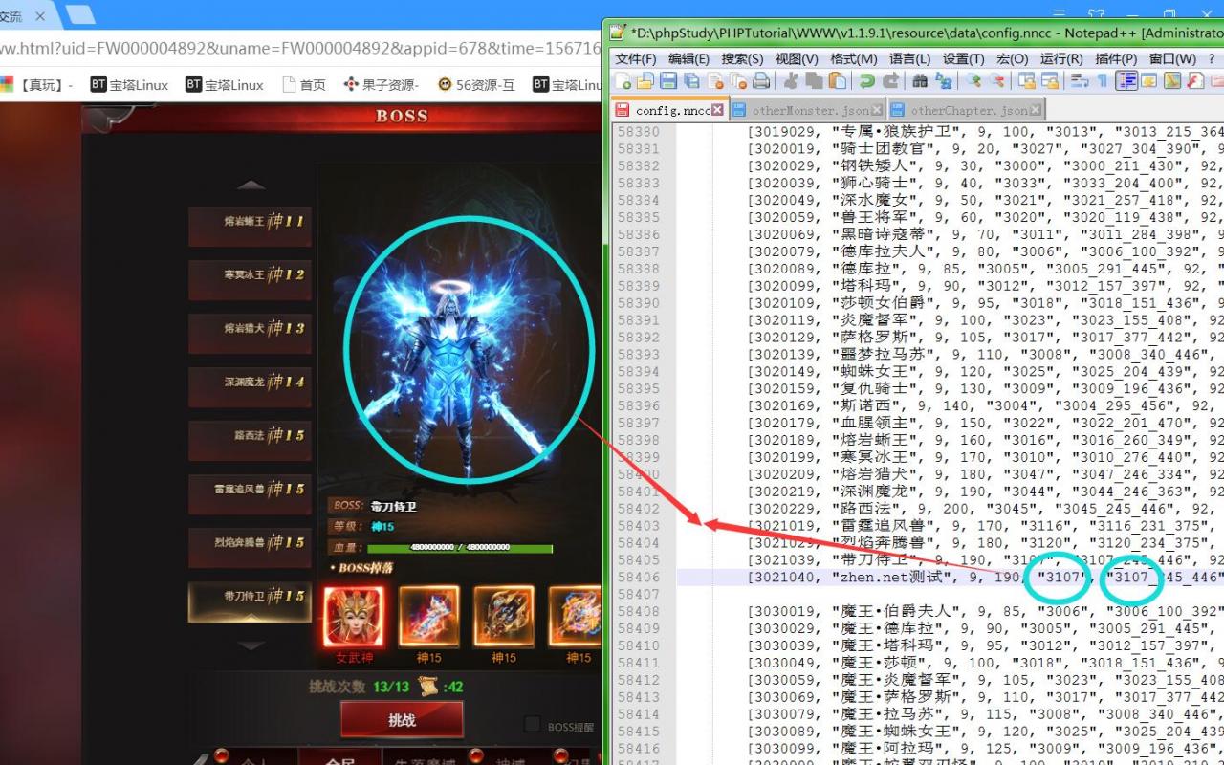
Task: Click the Cut scissors icon
Action: (791, 81)
